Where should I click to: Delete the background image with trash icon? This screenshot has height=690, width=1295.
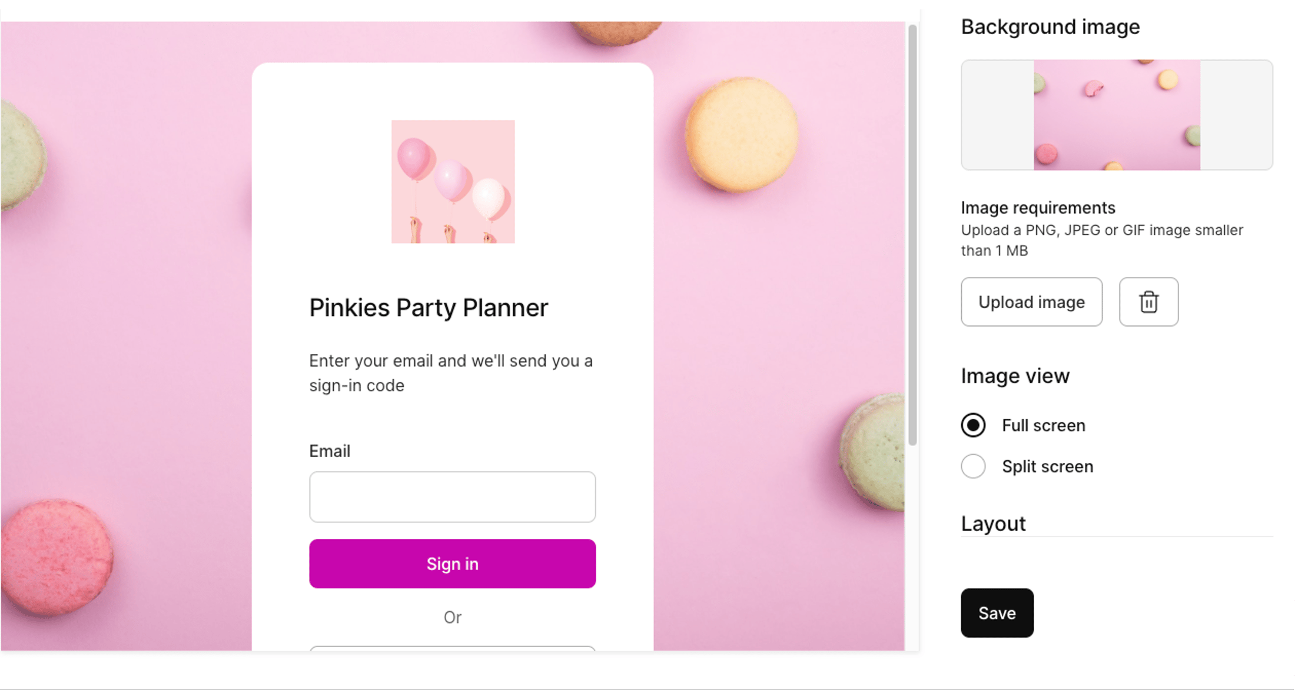click(x=1148, y=302)
